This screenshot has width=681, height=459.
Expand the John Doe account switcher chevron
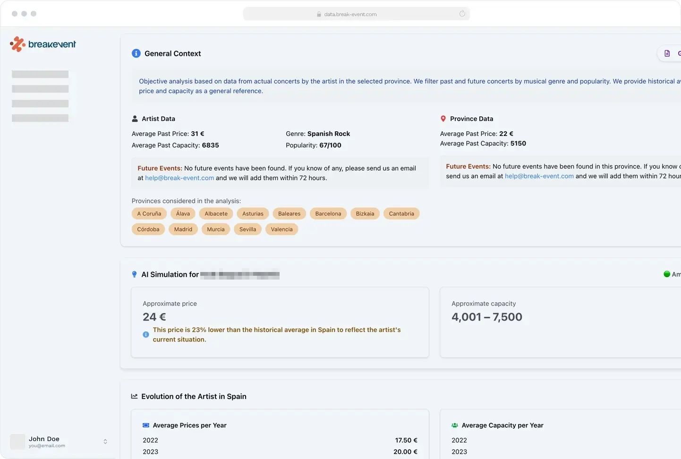click(x=105, y=442)
